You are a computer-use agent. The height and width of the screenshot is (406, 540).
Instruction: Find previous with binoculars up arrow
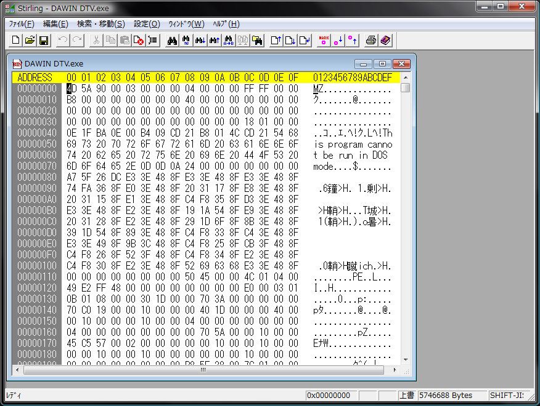tap(214, 41)
